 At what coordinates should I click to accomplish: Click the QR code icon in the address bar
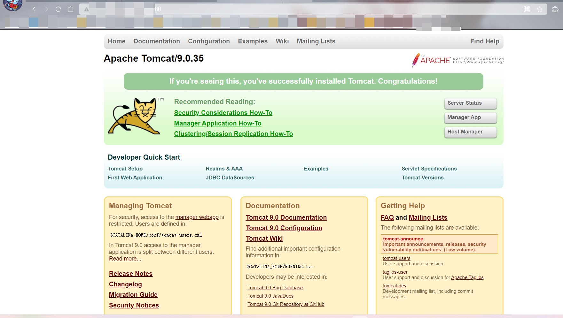(x=527, y=9)
